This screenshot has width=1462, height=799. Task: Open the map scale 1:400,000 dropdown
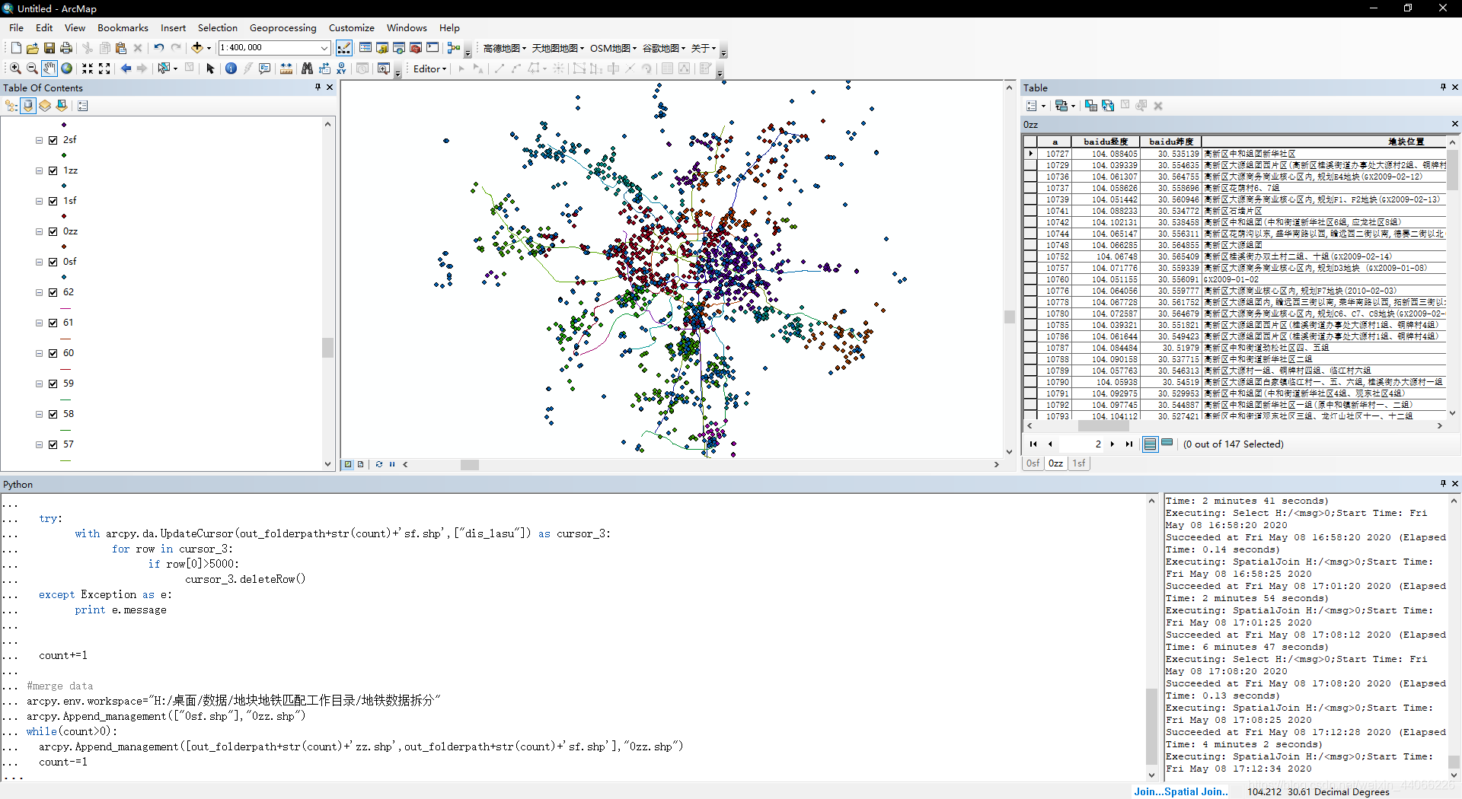[x=324, y=48]
